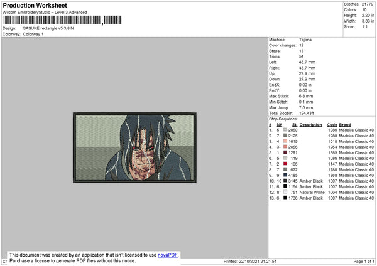Click design name 'SASUKE rectangle v5 3,8IN'
377x266 pixels.
[48, 28]
